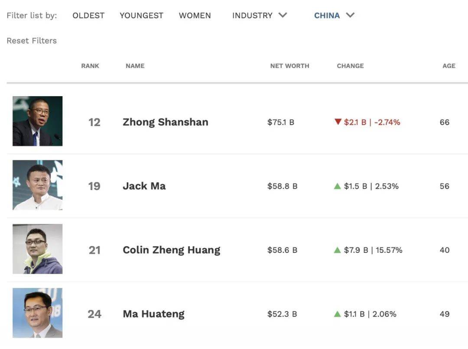Open the Jack Ma name link

(144, 186)
